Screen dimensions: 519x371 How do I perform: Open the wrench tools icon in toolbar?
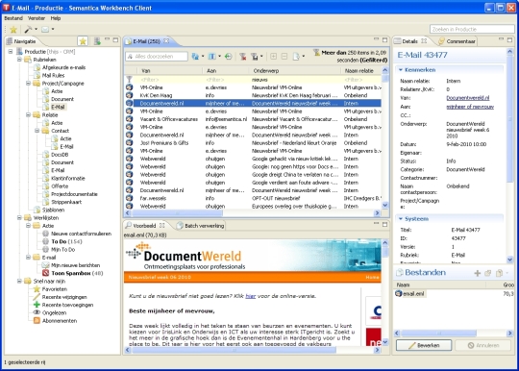tap(28, 30)
